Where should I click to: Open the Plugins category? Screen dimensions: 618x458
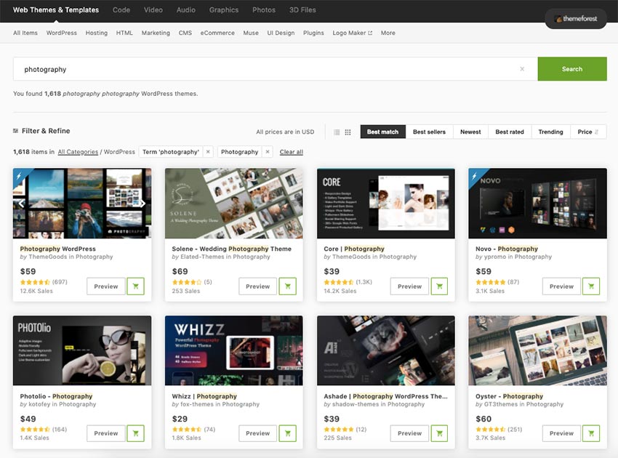(x=313, y=33)
